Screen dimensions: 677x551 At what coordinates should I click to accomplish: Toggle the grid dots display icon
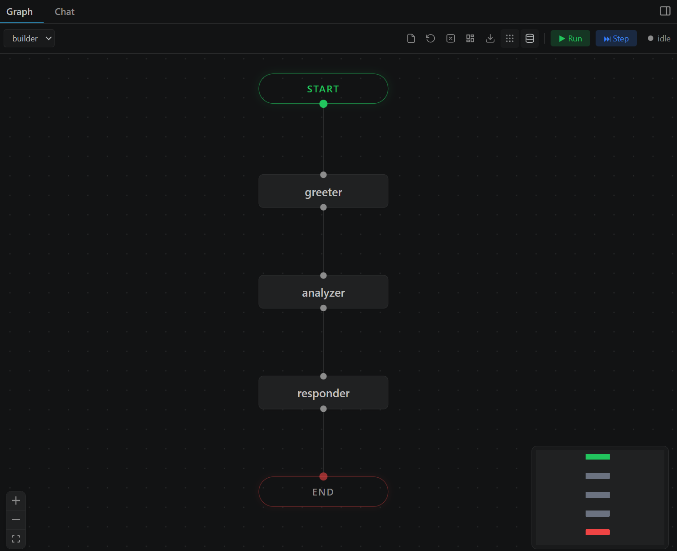pyautogui.click(x=510, y=38)
